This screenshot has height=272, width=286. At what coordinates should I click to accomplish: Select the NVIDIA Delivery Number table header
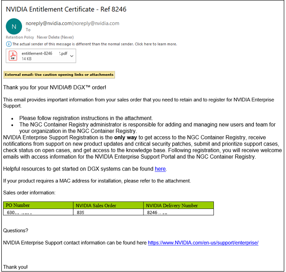172,205
